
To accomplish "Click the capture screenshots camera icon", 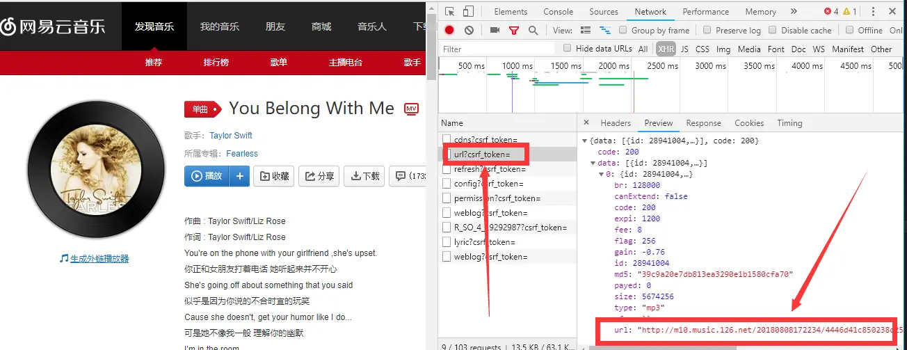I will (495, 30).
